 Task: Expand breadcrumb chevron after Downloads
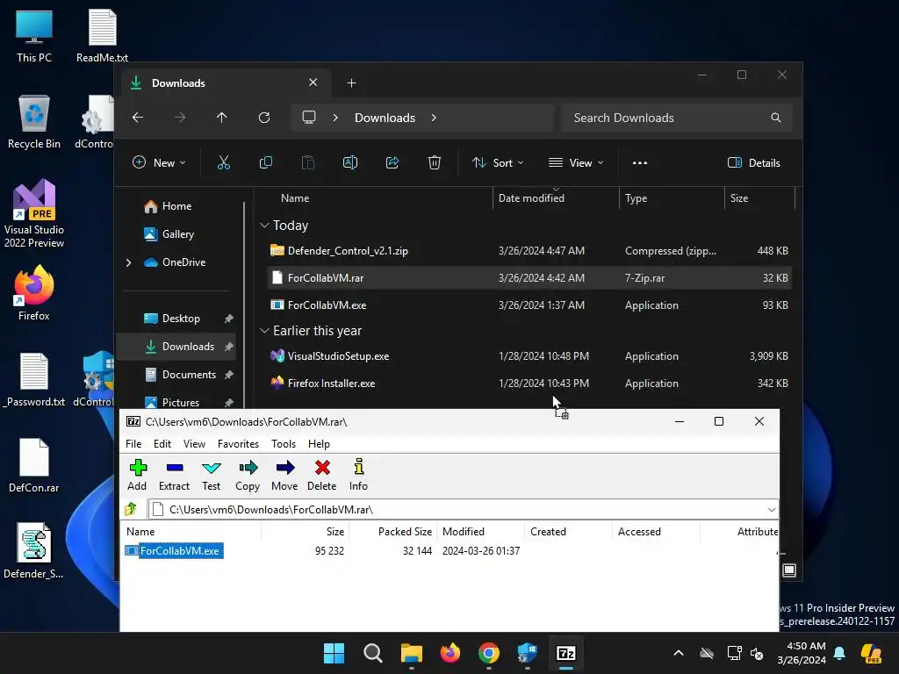coord(434,118)
